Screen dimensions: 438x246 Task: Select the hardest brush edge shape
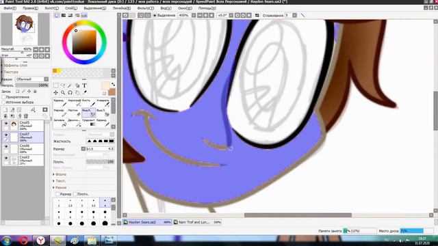[x=112, y=141]
